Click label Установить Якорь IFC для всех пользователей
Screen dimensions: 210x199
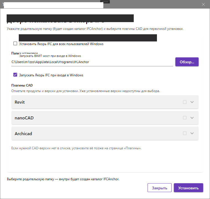61,44
